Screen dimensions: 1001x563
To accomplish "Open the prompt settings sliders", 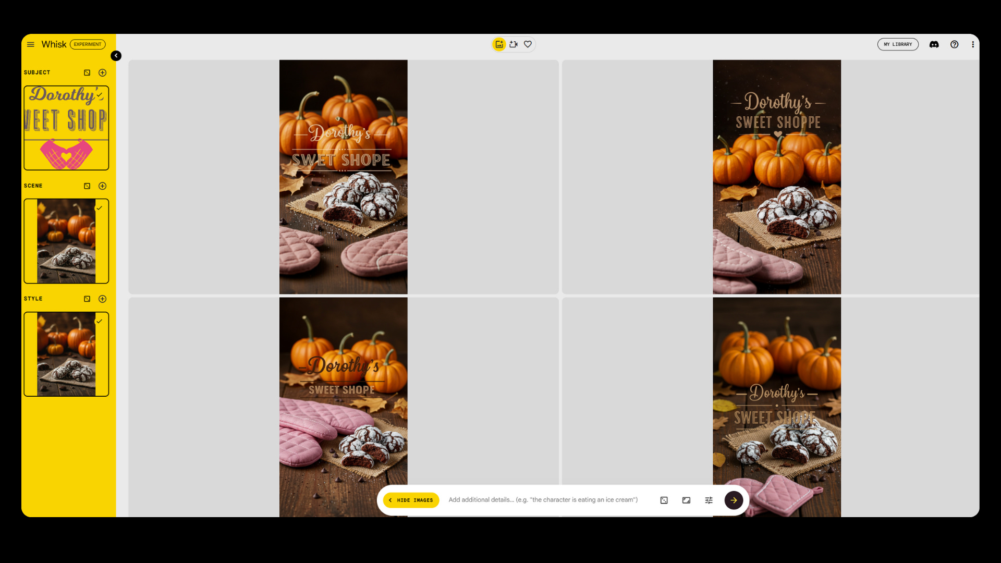I will pyautogui.click(x=709, y=500).
